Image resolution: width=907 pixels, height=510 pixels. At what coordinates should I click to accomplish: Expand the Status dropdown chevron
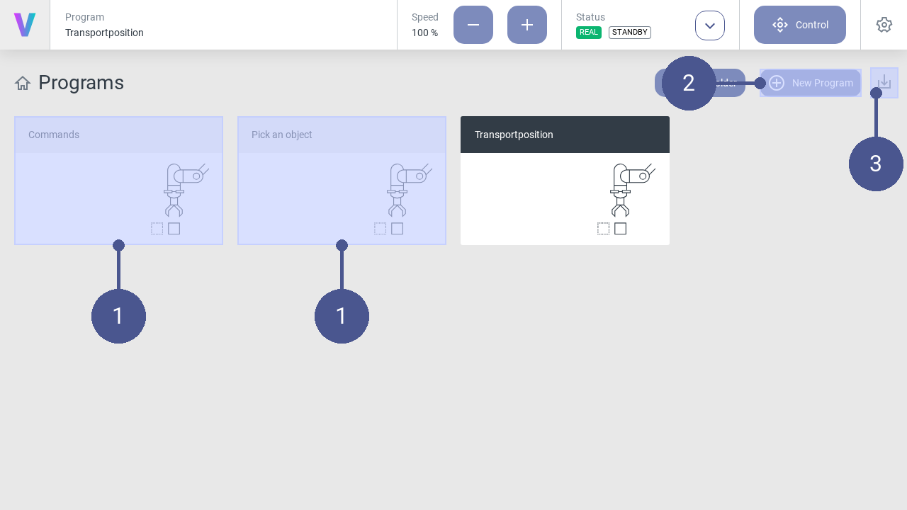pos(709,25)
